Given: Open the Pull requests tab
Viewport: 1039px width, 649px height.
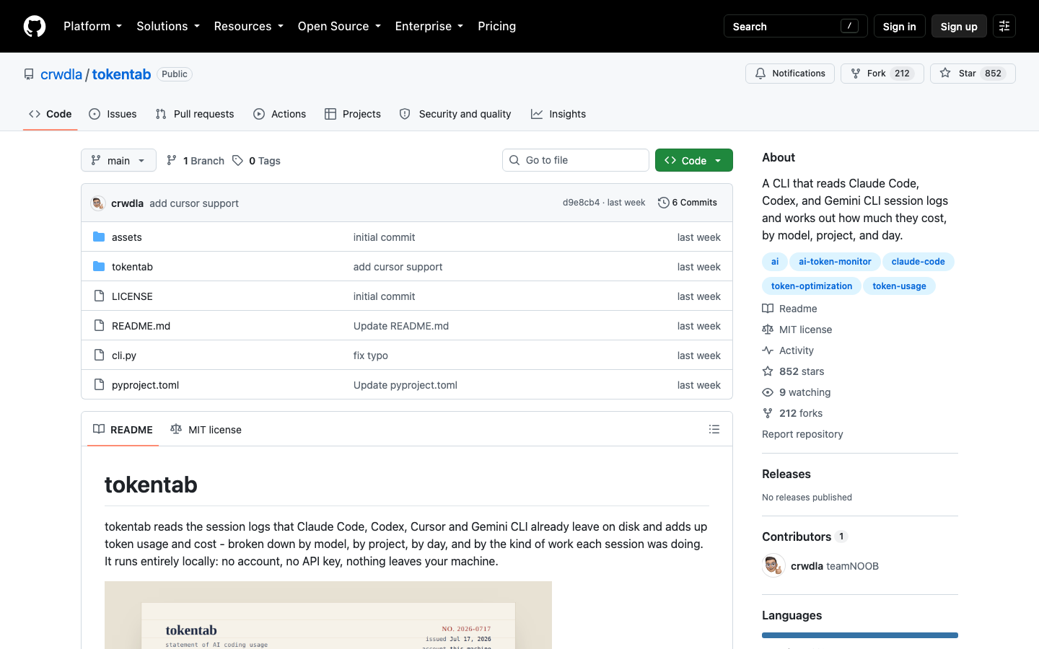Looking at the screenshot, I should click(x=195, y=114).
